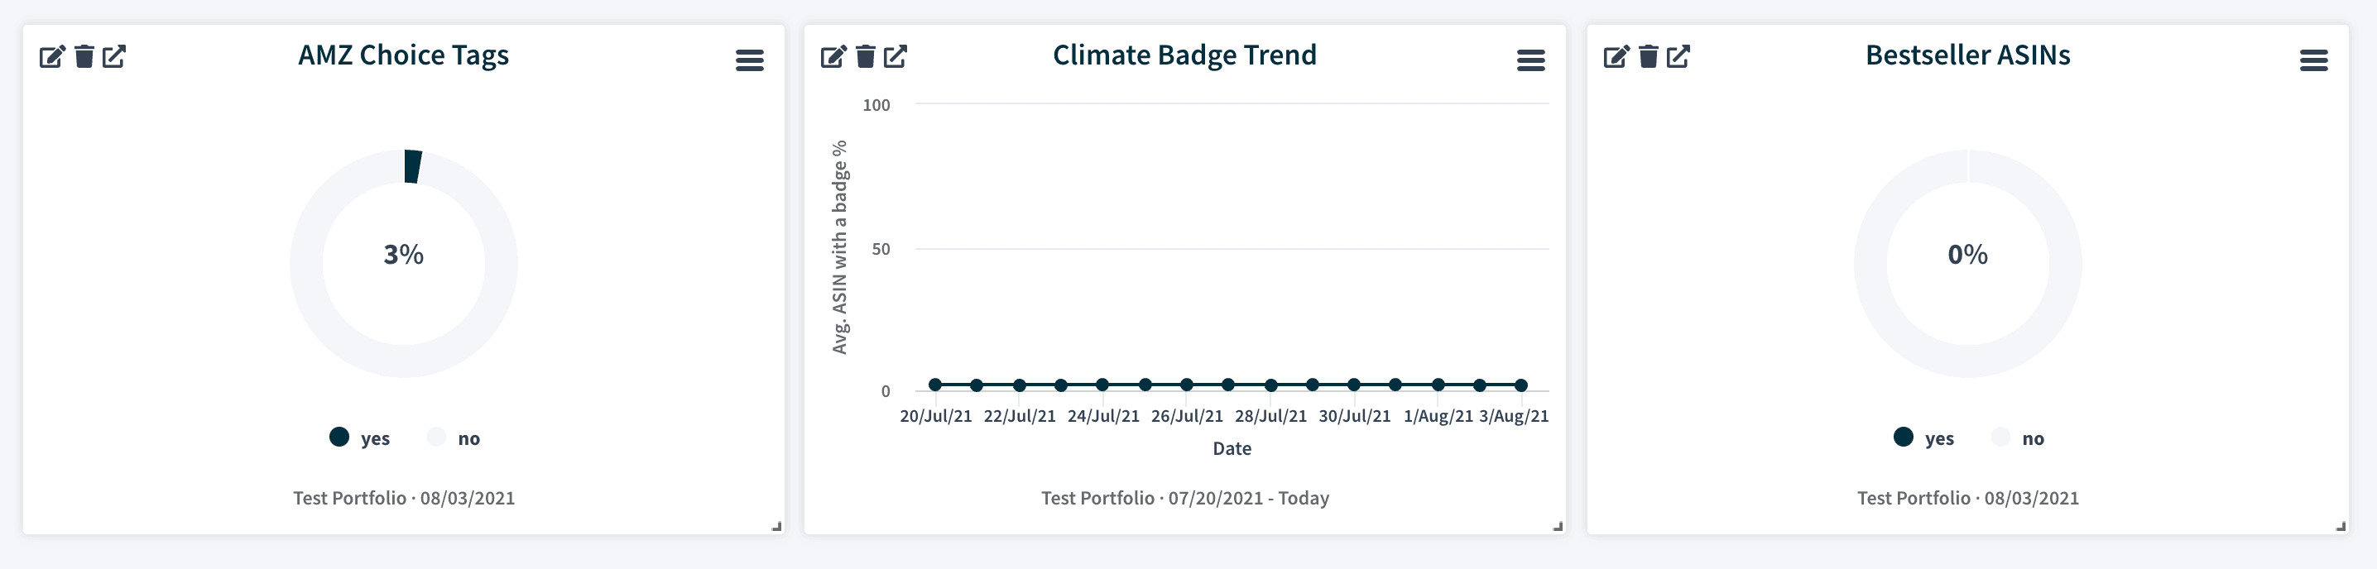Image resolution: width=2377 pixels, height=569 pixels.
Task: Toggle the 'yes' legend in Bestseller ASINs
Action: pos(1925,438)
